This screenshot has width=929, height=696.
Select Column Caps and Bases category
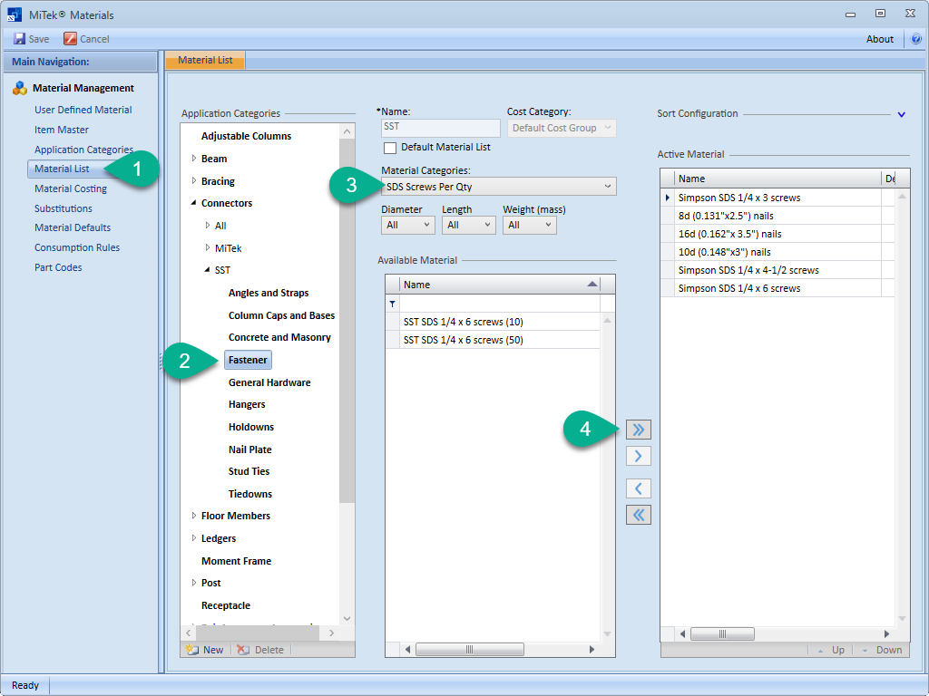click(281, 315)
